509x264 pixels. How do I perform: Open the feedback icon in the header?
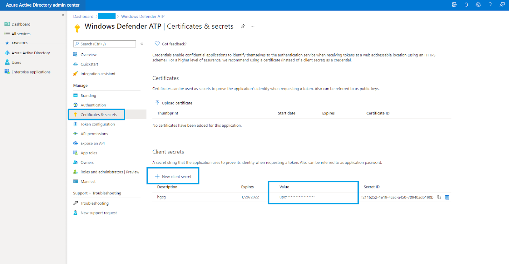(502, 5)
